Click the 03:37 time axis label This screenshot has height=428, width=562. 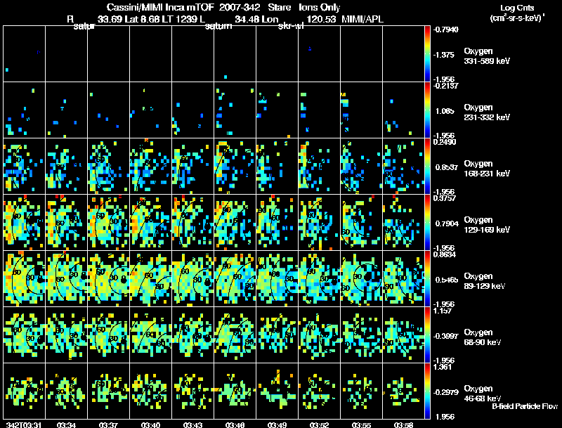(x=108, y=425)
